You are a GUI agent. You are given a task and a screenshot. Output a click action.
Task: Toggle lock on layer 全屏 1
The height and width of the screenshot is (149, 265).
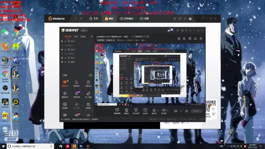tap(65, 62)
